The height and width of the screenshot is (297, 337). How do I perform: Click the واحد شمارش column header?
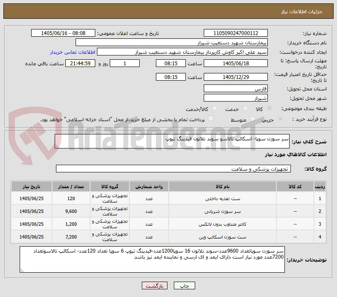(x=149, y=186)
